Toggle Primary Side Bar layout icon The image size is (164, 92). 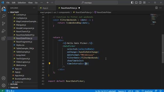tap(132, 3)
